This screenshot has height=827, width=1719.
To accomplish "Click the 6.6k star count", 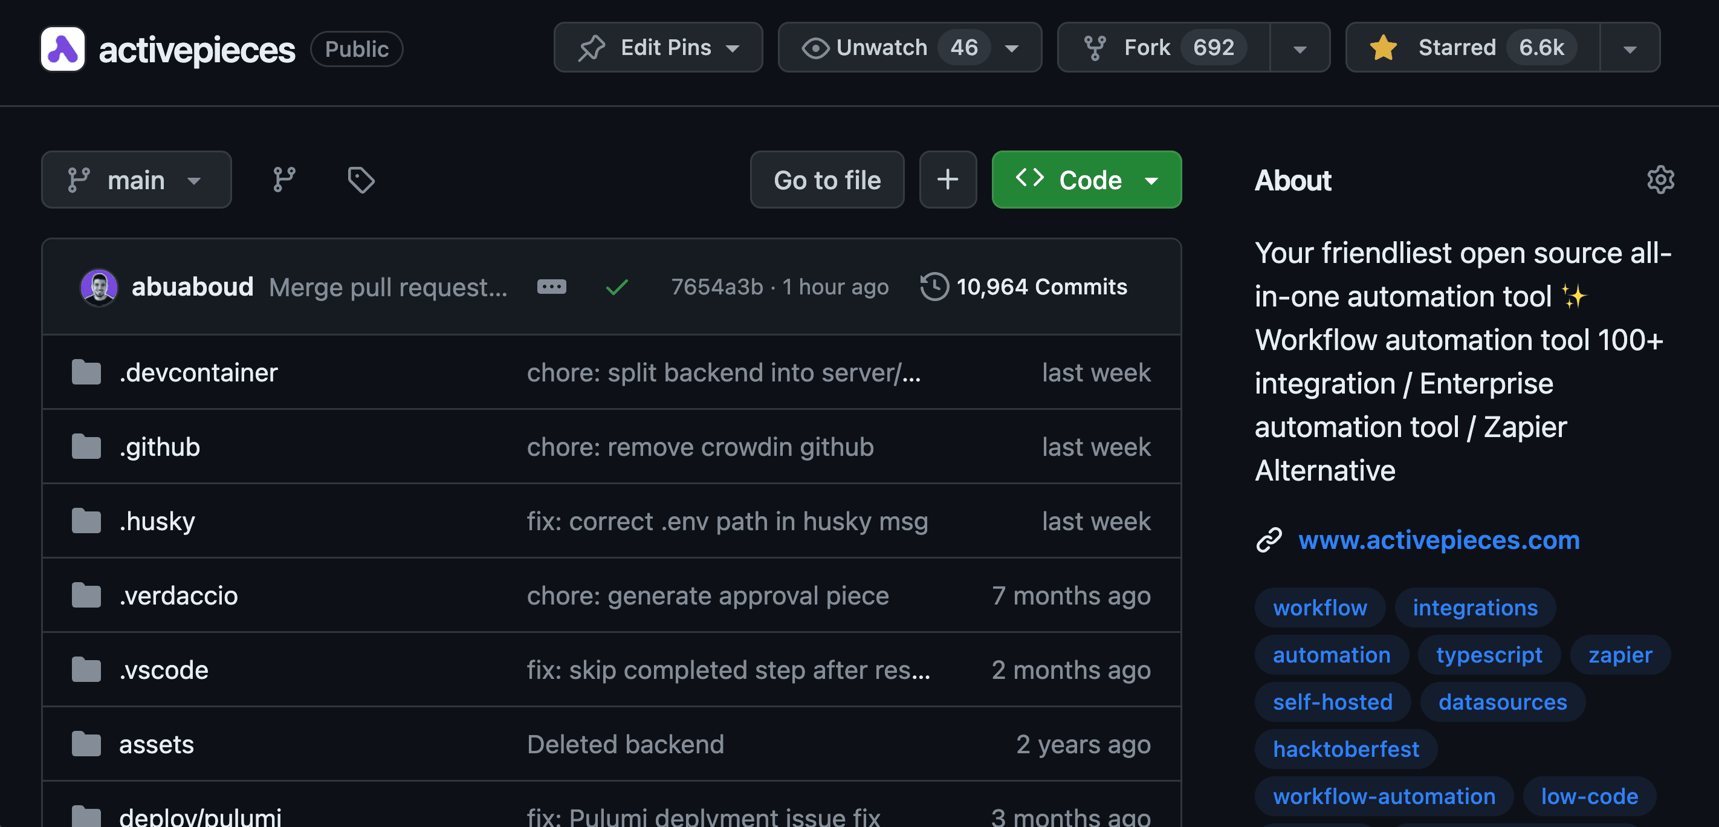I will [x=1541, y=47].
